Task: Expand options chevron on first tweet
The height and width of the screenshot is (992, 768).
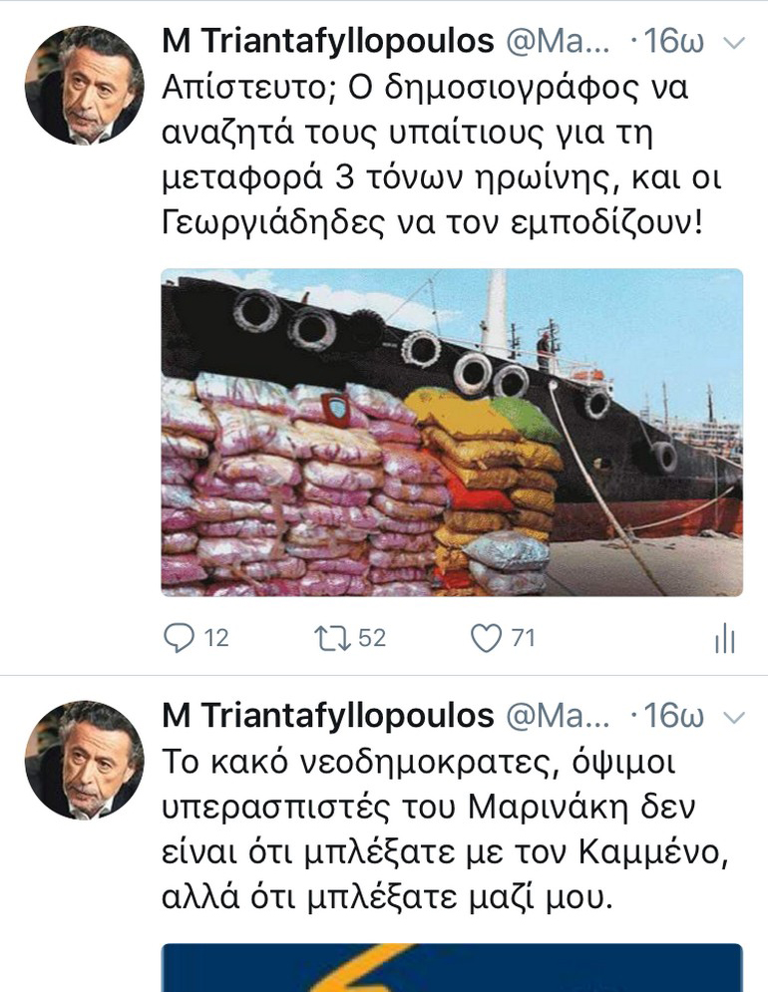Action: [734, 43]
